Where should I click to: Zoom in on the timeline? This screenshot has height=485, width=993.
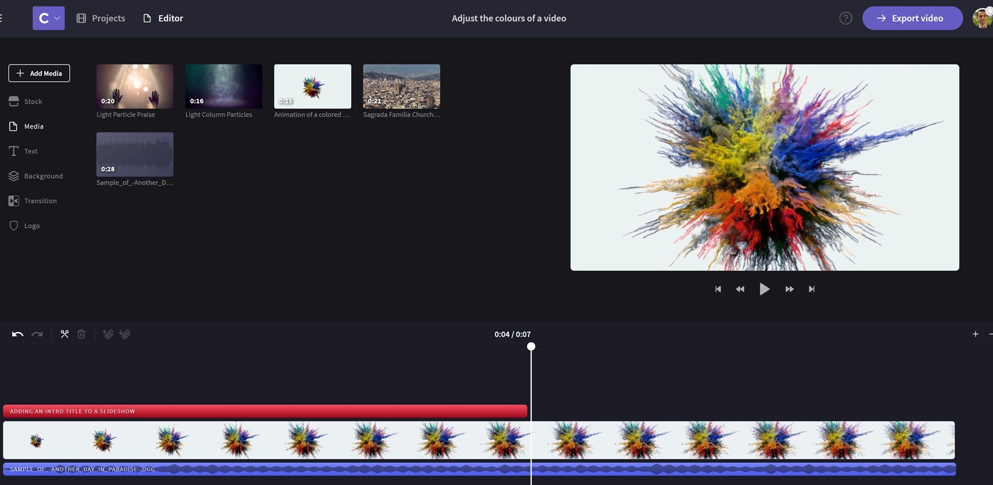975,334
